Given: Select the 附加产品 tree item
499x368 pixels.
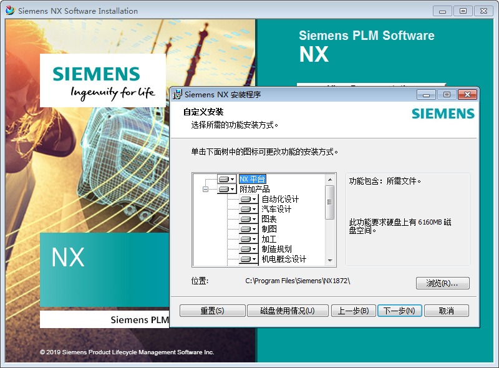Looking at the screenshot, I should [254, 190].
